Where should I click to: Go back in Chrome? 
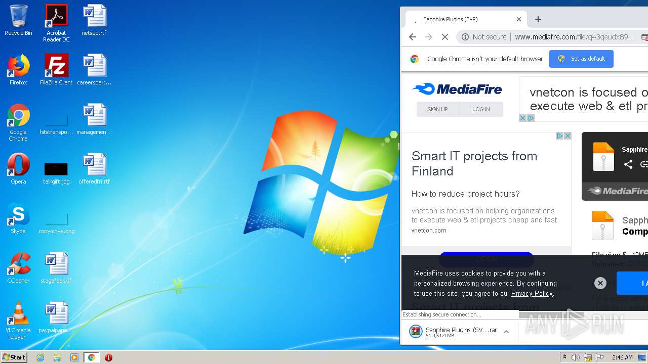click(x=413, y=37)
